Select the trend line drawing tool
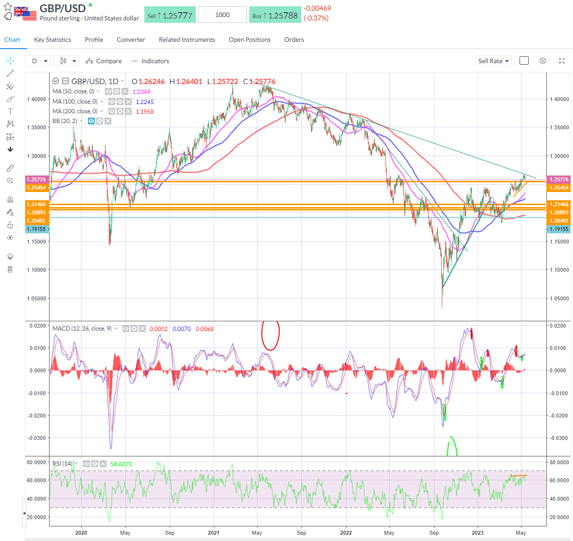This screenshot has height=541, width=573. 10,73
